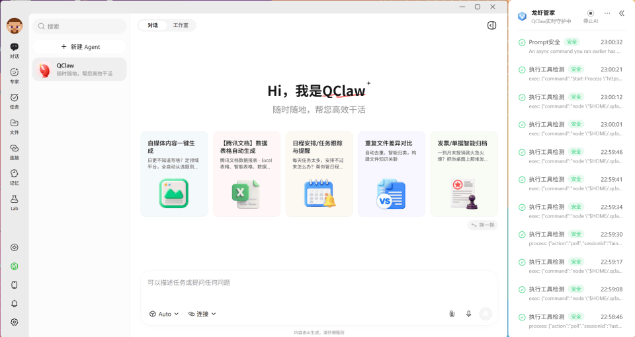Click the send arrow button in message box

486,314
